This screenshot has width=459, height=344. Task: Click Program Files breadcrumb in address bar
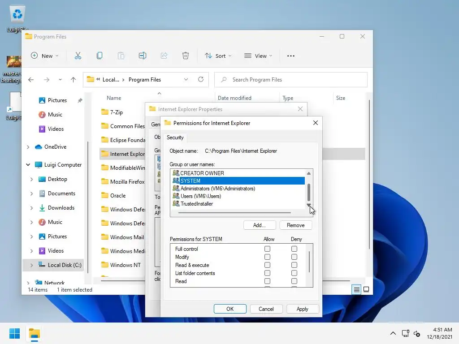click(x=145, y=80)
